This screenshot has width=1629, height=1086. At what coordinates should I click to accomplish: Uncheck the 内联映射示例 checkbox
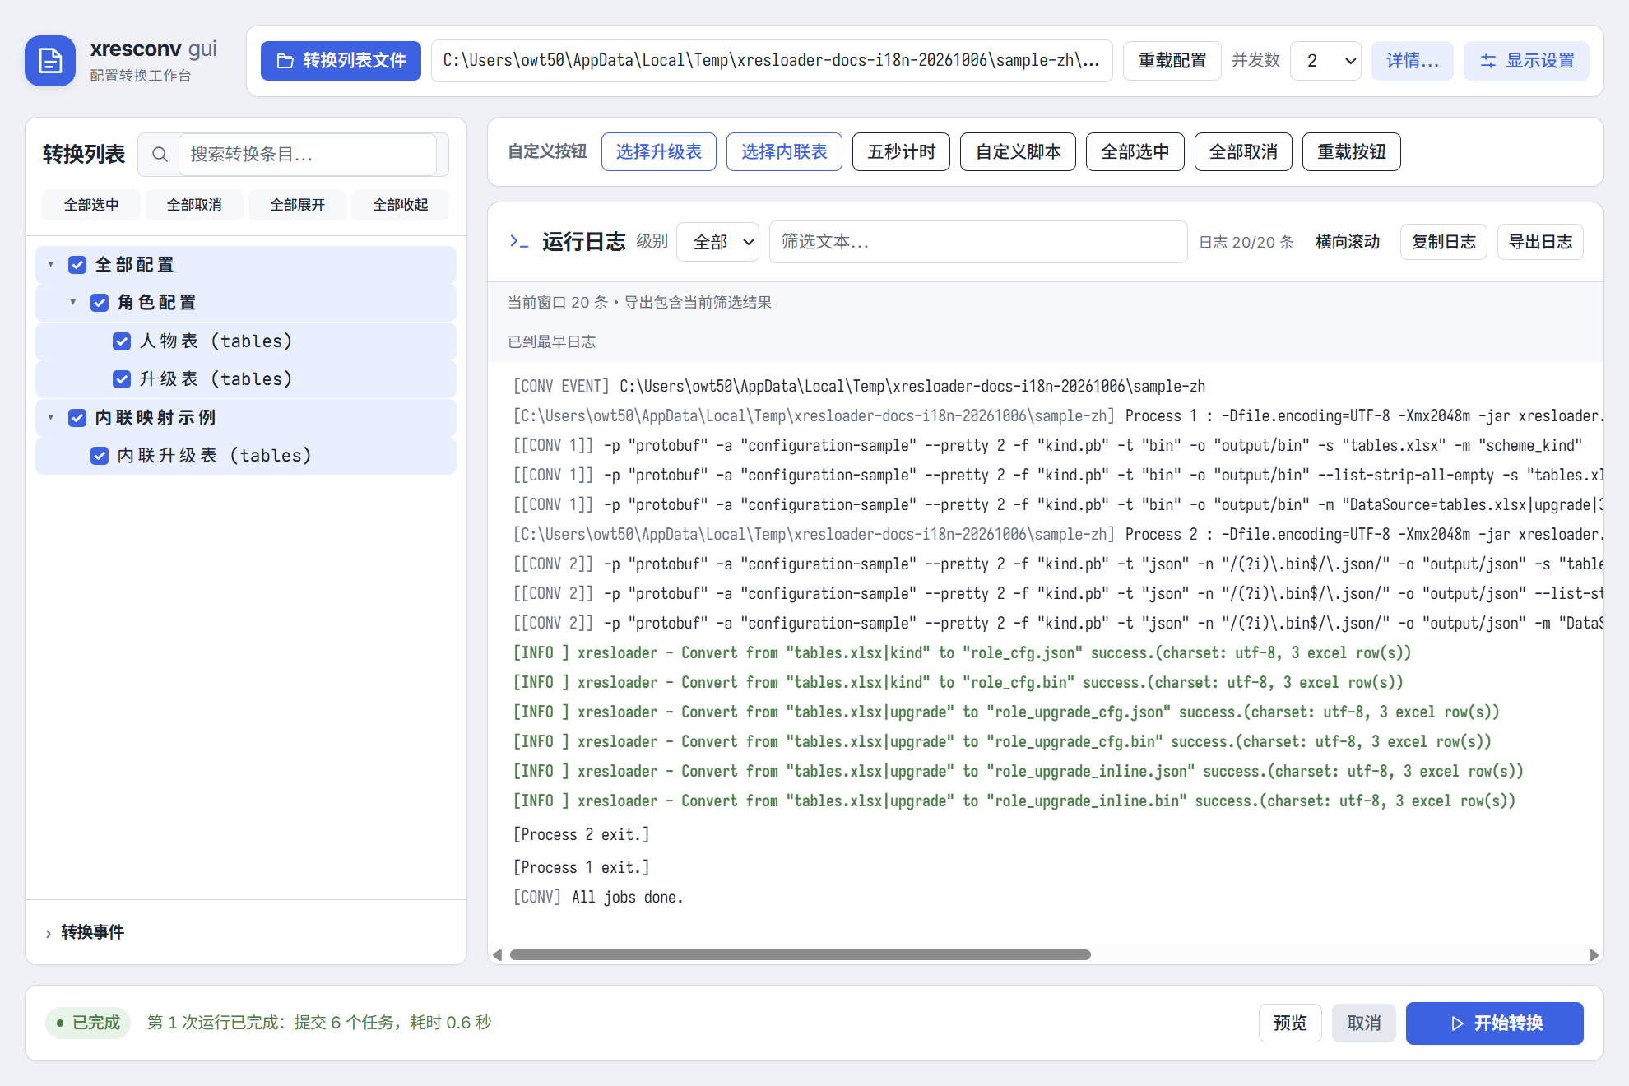click(77, 418)
